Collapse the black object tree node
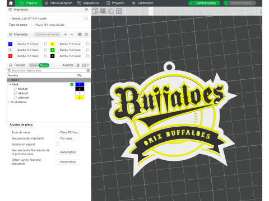 [10, 84]
